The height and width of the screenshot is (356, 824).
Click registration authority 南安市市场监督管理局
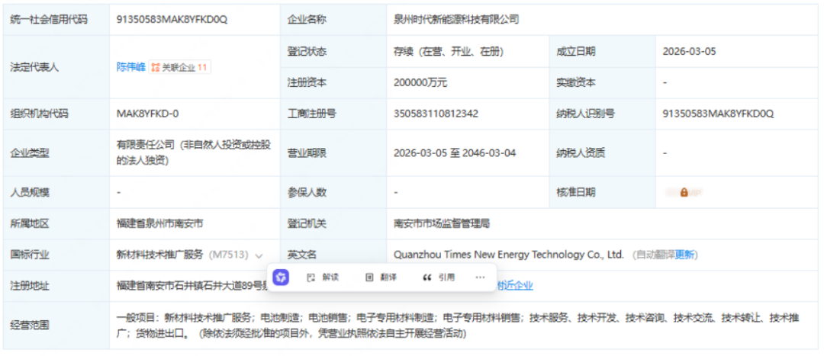click(x=442, y=223)
